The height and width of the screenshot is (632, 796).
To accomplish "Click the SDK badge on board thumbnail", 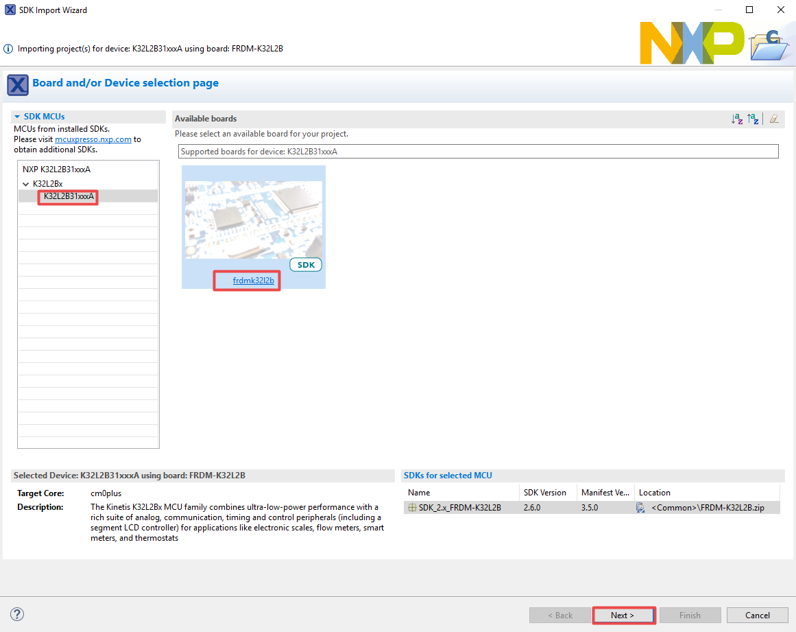I will pyautogui.click(x=306, y=265).
